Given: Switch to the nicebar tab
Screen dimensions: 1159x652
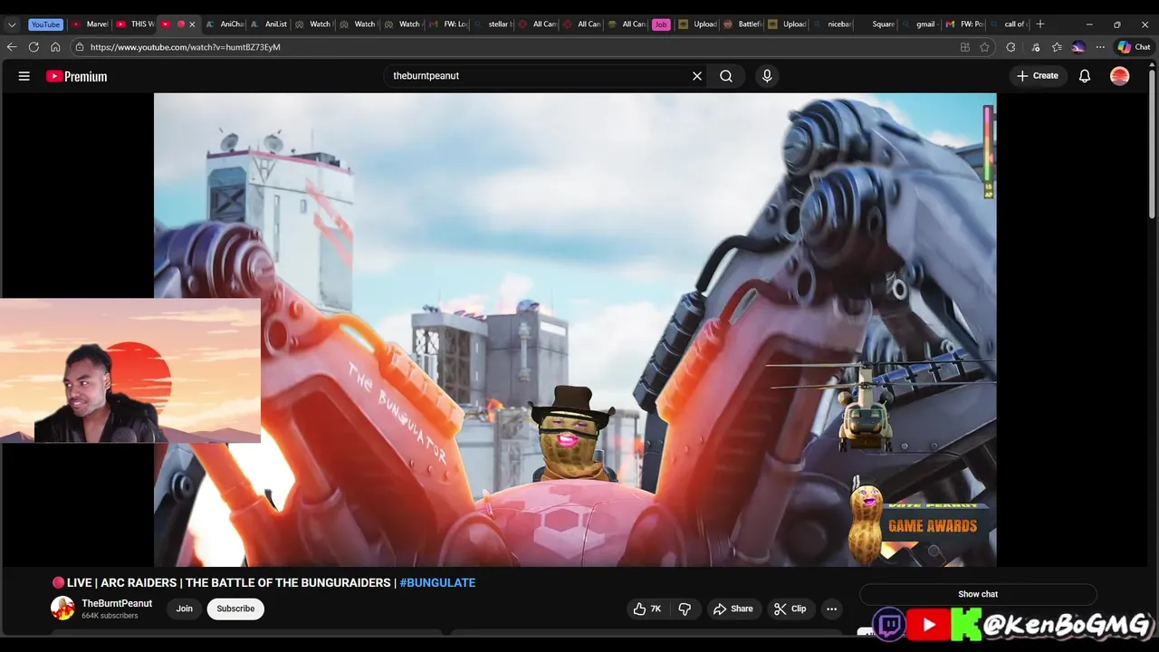Looking at the screenshot, I should (831, 24).
